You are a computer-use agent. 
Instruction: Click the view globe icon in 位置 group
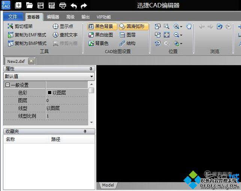pyautogui.click(x=177, y=43)
